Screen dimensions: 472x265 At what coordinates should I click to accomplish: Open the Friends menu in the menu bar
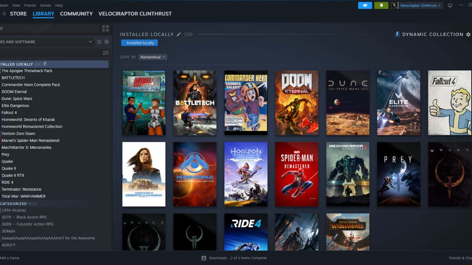[x=30, y=5]
